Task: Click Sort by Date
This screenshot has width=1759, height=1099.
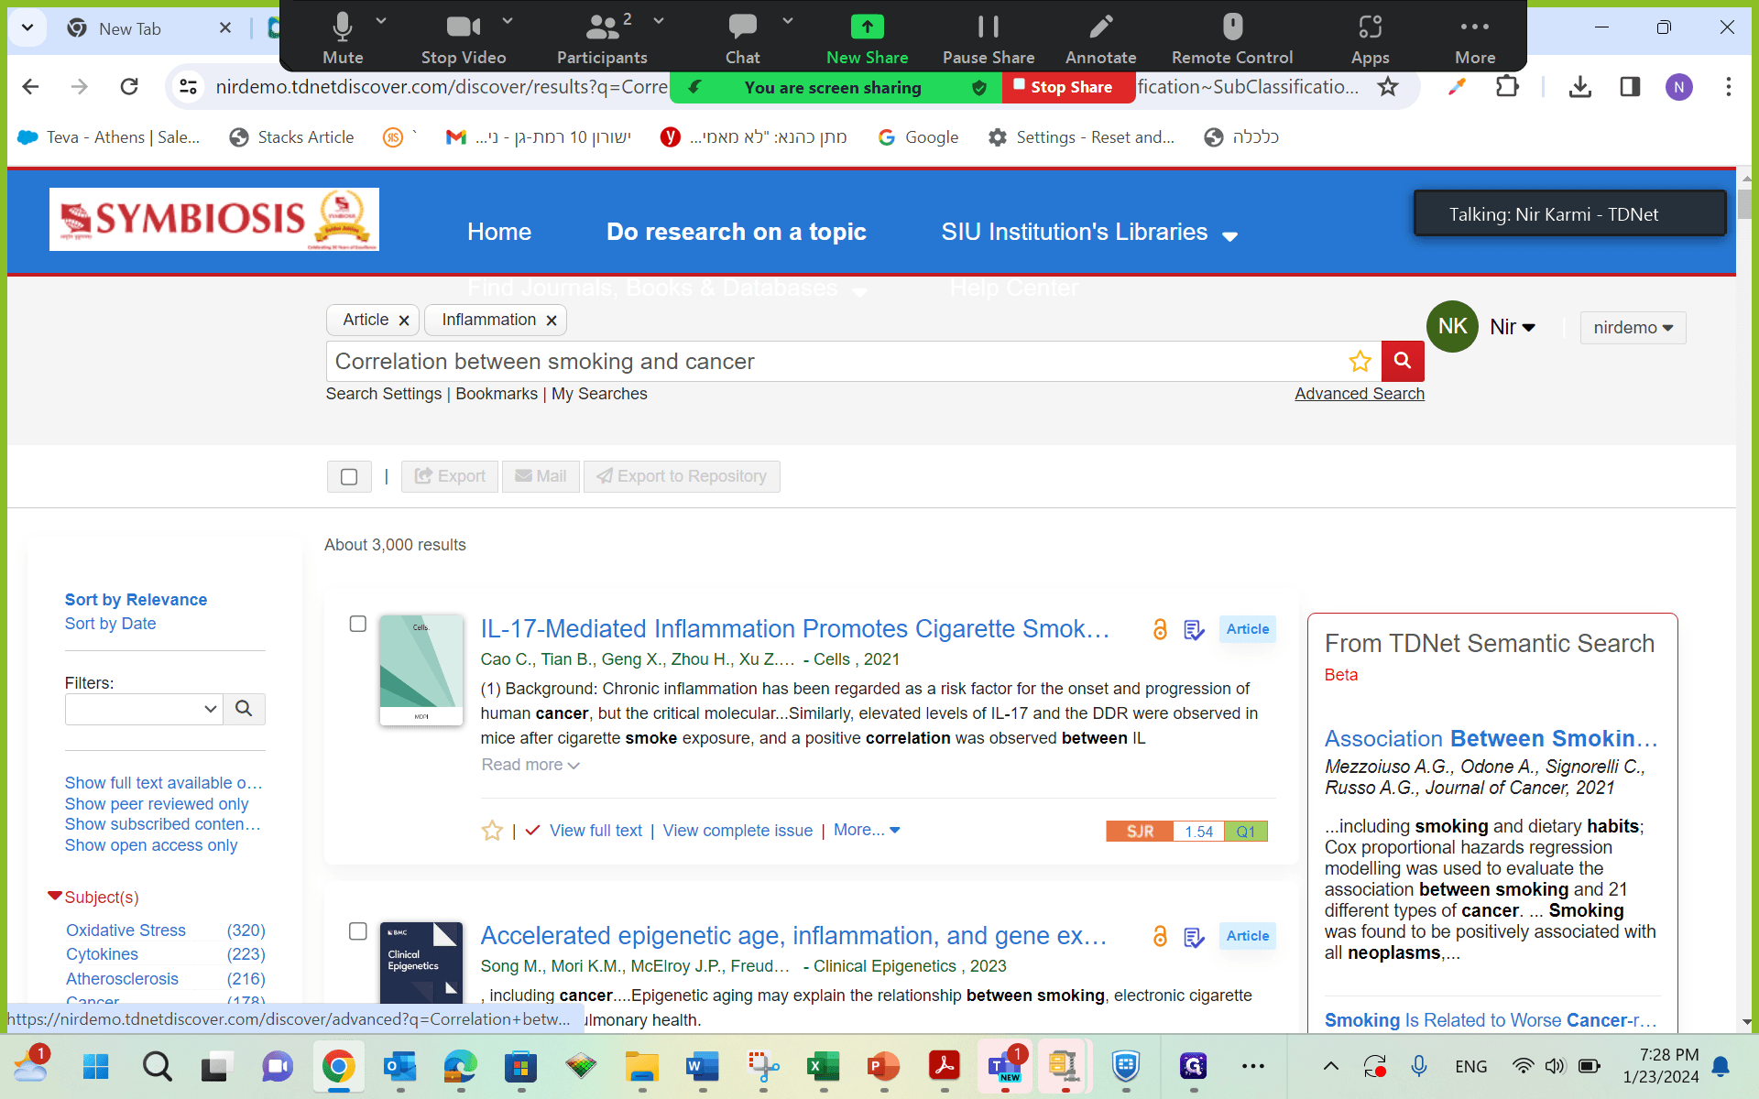Action: coord(110,624)
